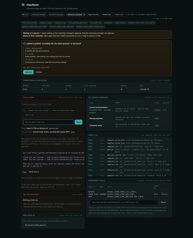The width and height of the screenshot is (193, 238).
Task: Click the 'Nothing private yet.' text
Action: pyautogui.click(x=30, y=200)
